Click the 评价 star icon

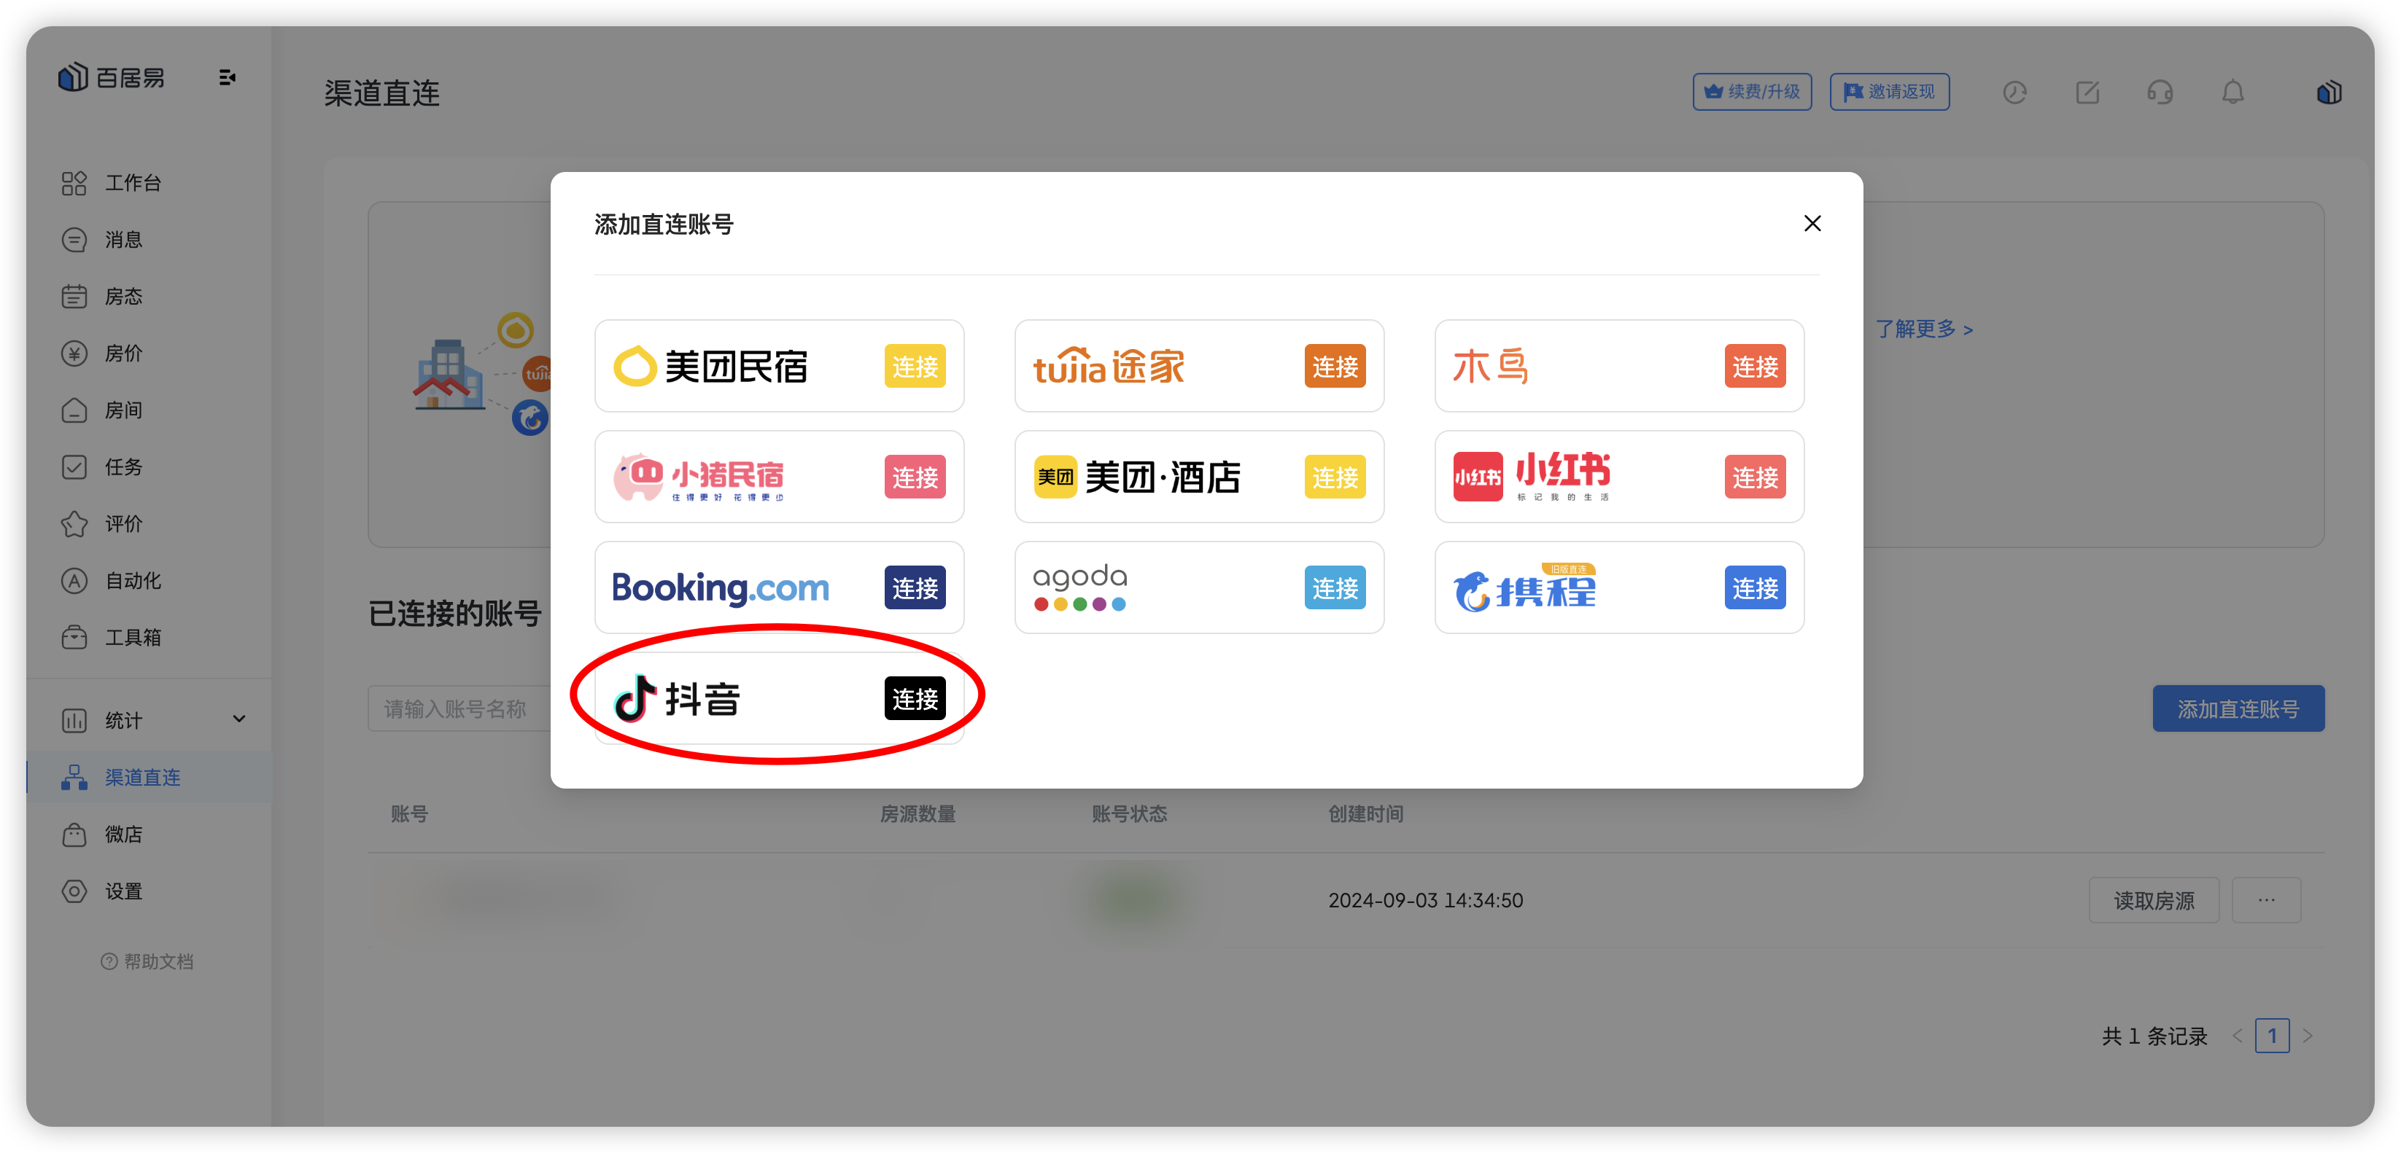click(74, 523)
